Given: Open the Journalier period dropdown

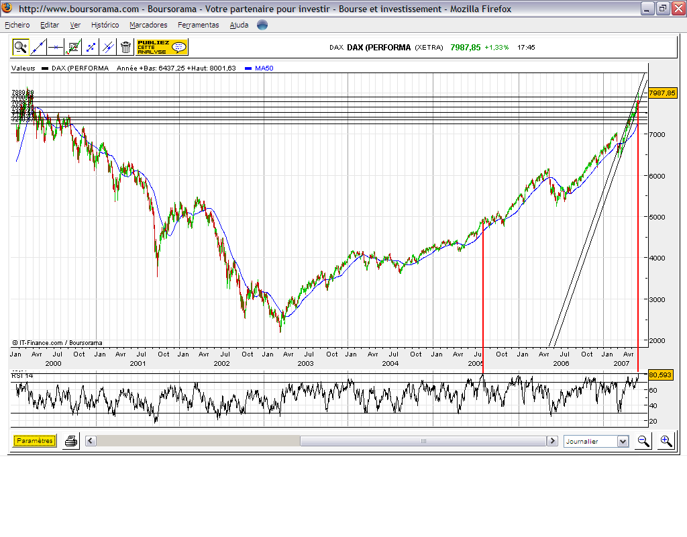Looking at the screenshot, I should point(596,441).
